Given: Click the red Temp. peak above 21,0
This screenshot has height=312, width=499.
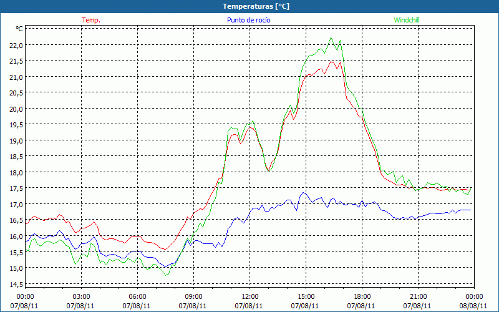Looking at the screenshot, I should click(331, 61).
